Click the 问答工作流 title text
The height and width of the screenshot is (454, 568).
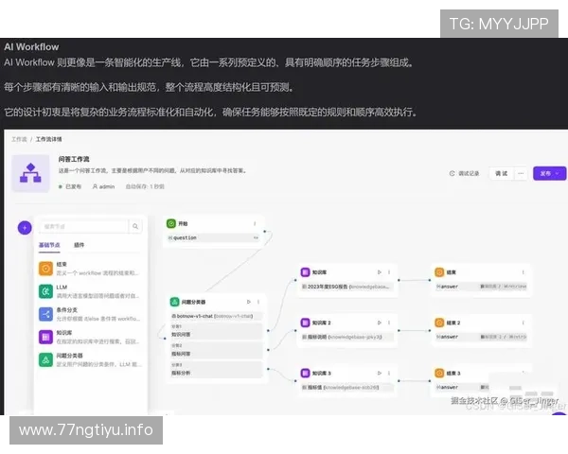click(x=74, y=159)
